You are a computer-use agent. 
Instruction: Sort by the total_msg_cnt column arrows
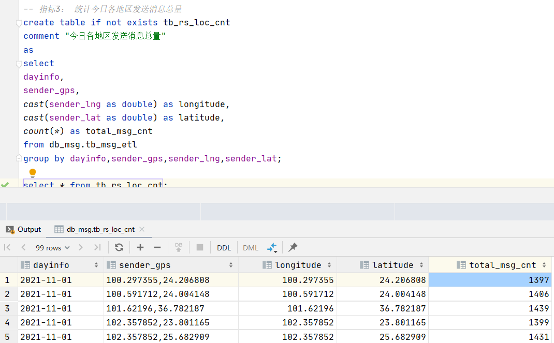pyautogui.click(x=544, y=265)
